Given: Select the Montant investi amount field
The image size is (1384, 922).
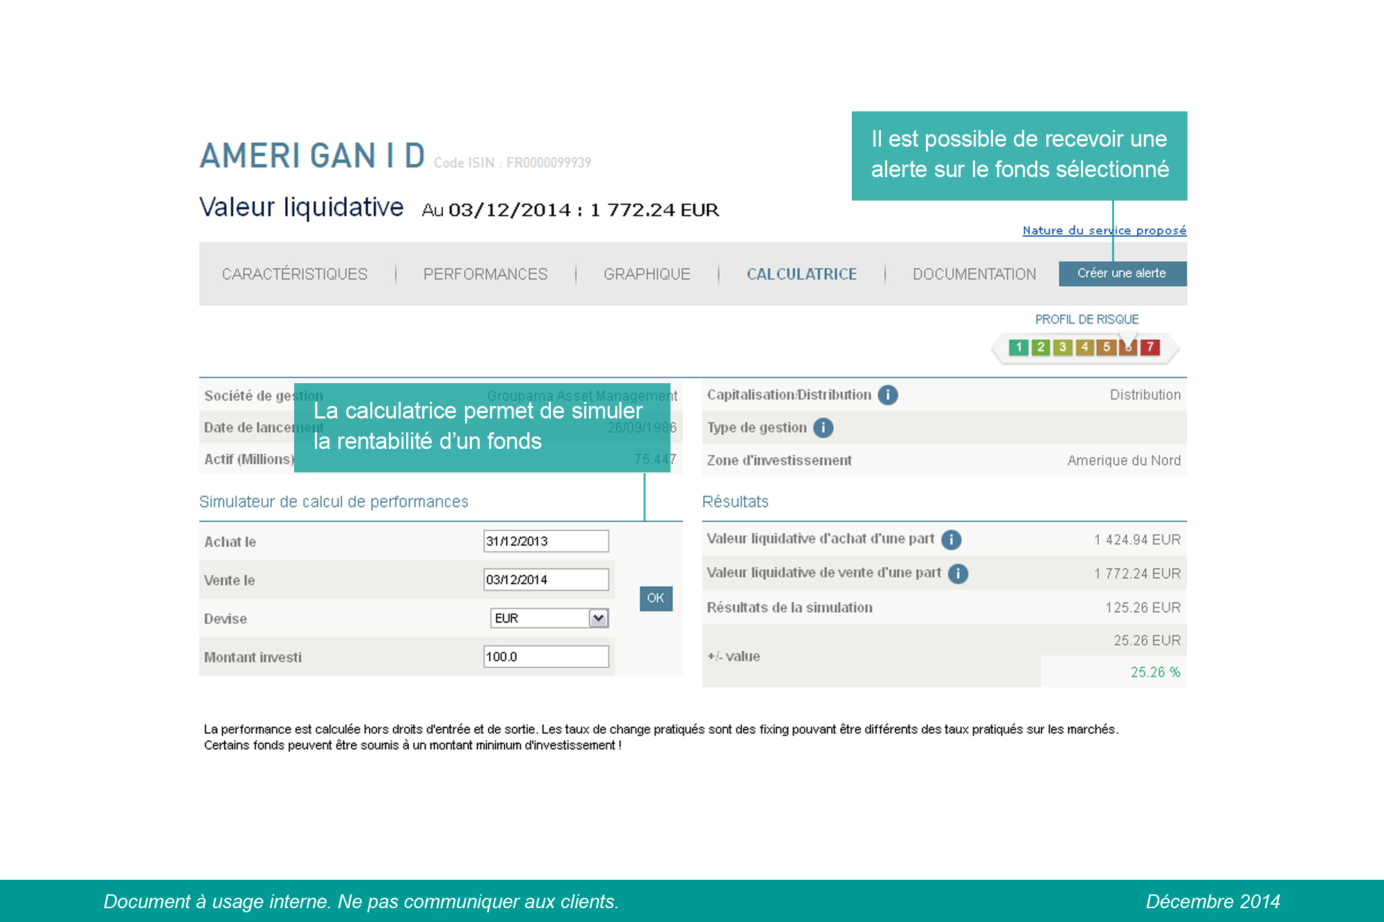Looking at the screenshot, I should point(547,656).
